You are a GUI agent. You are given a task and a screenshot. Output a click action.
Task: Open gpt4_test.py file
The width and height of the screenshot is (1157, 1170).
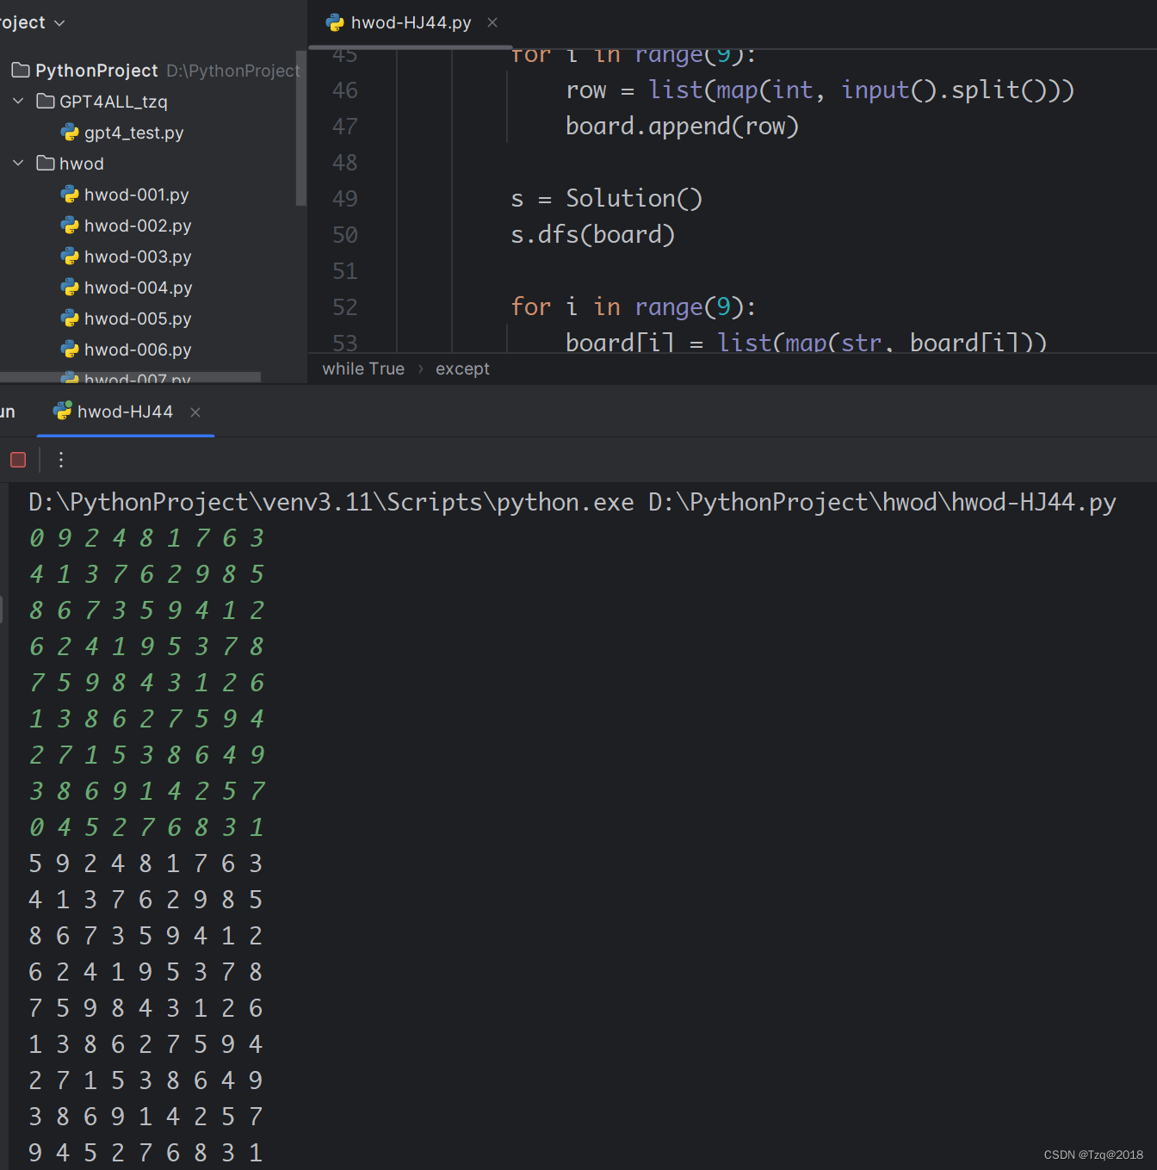tap(133, 133)
